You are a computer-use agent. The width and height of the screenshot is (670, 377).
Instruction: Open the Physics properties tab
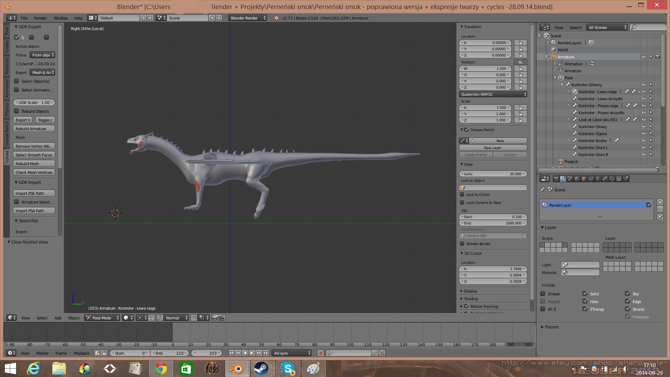pyautogui.click(x=626, y=179)
